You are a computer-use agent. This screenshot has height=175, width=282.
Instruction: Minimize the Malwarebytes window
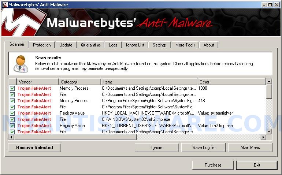pos(264,5)
